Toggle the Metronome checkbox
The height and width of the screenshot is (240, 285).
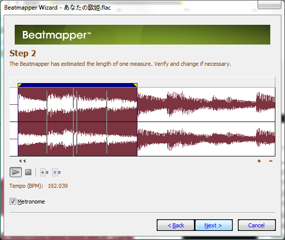13,202
